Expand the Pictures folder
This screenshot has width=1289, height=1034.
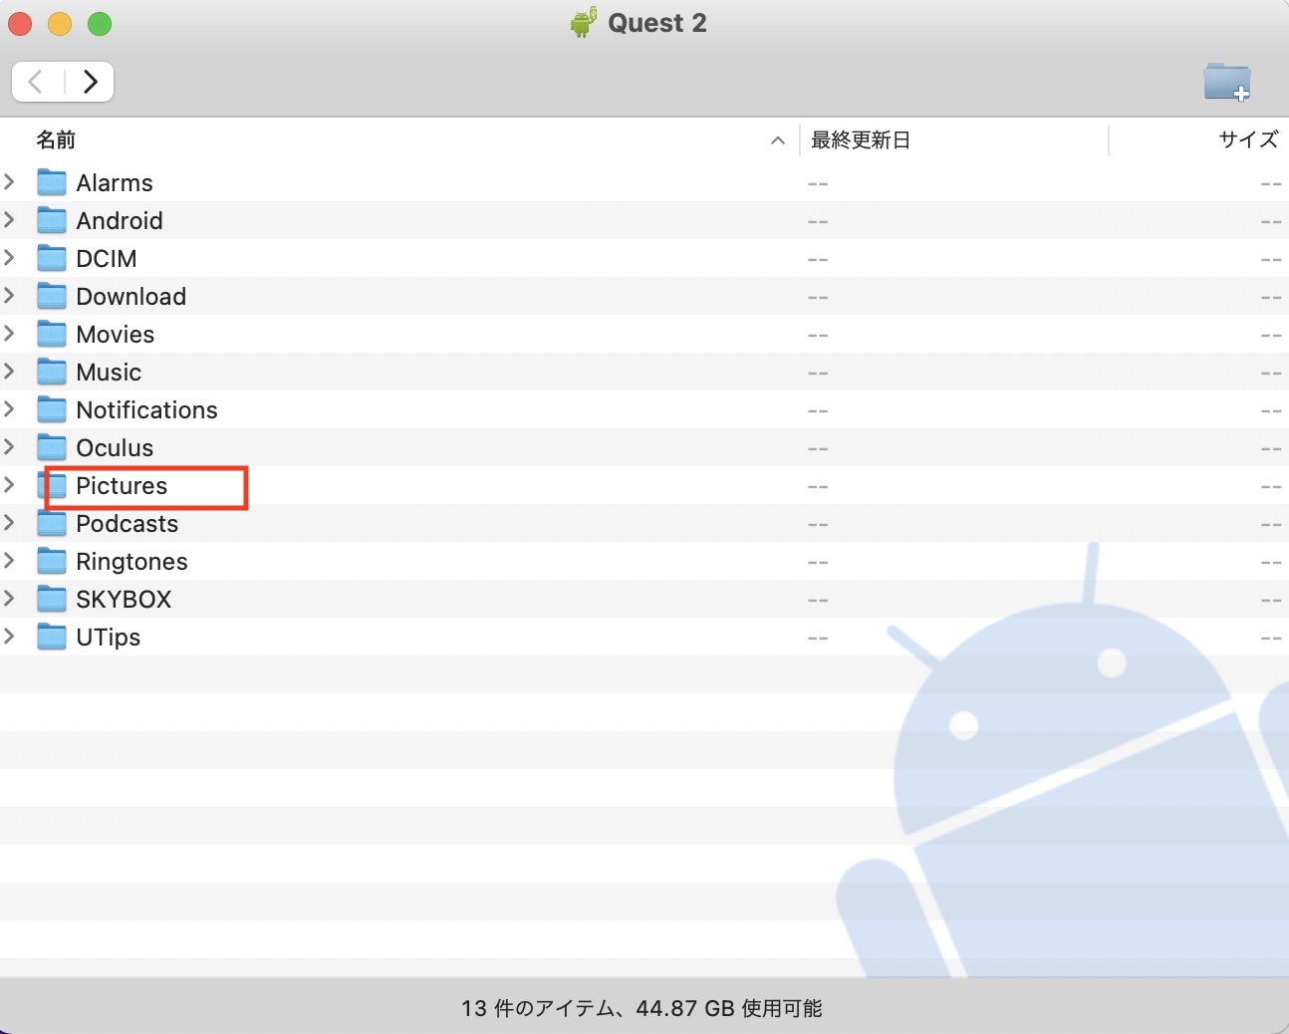point(10,484)
